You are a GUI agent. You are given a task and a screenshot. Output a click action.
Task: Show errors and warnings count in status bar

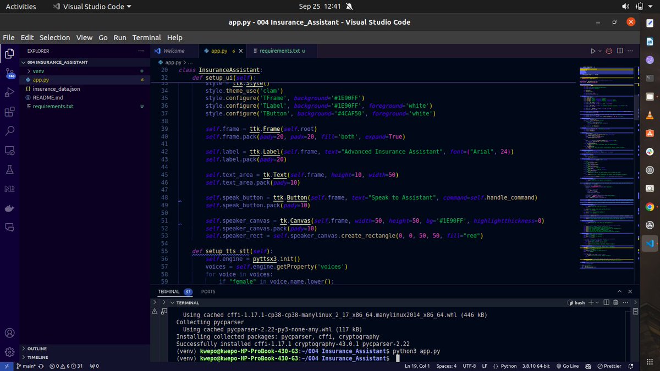66,366
